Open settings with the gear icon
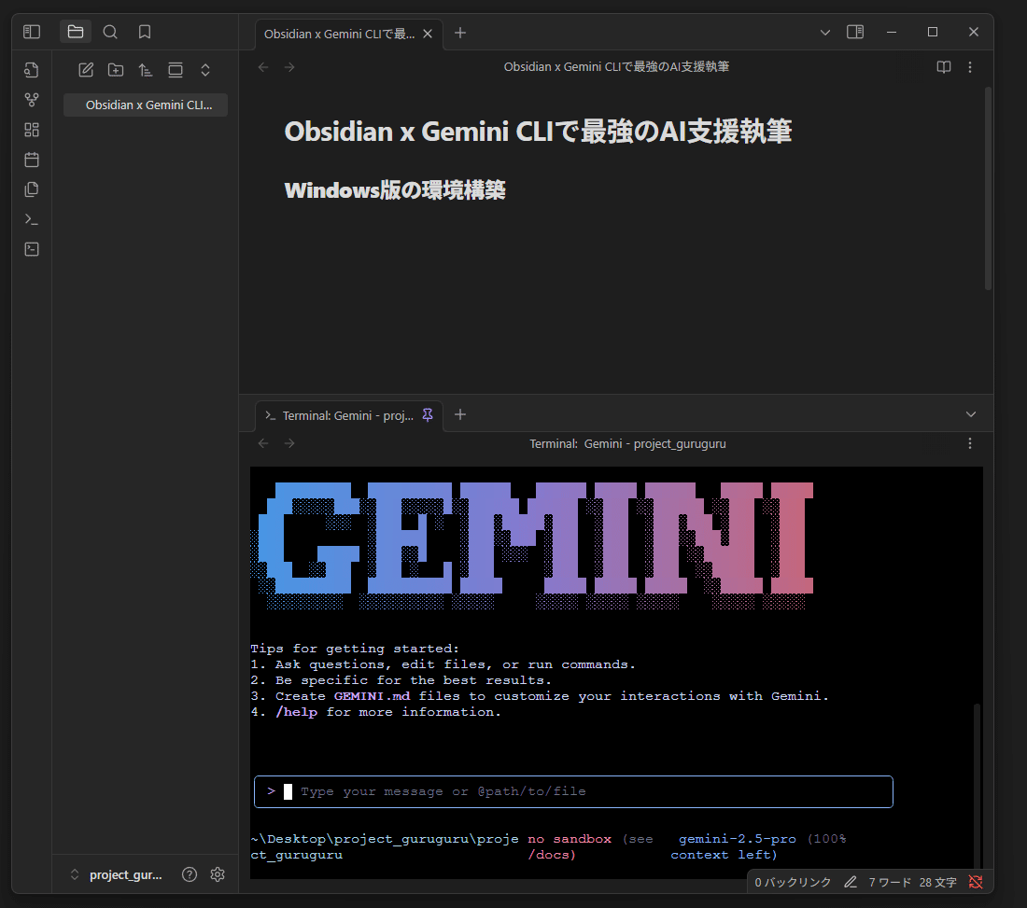This screenshot has height=908, width=1027. click(x=218, y=874)
